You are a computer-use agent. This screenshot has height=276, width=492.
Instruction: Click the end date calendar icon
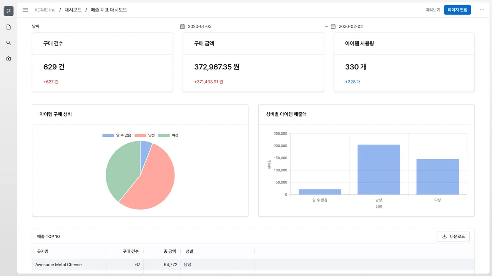tap(333, 26)
